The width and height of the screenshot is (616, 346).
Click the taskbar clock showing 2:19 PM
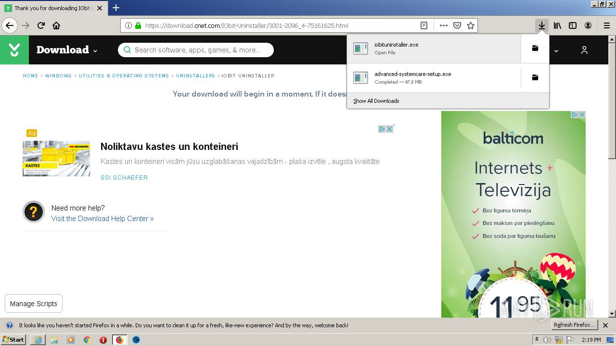pyautogui.click(x=591, y=340)
